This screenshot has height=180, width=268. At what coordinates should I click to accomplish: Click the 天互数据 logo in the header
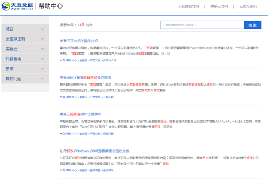[17, 6]
